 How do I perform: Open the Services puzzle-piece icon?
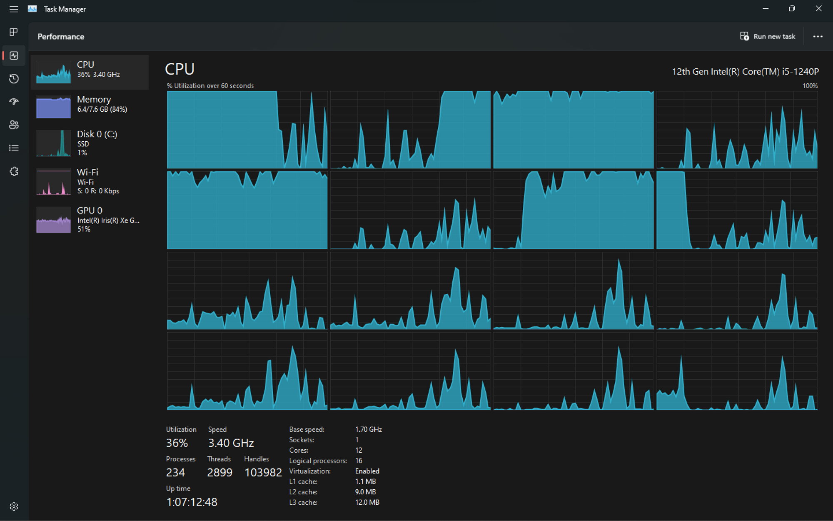14,171
